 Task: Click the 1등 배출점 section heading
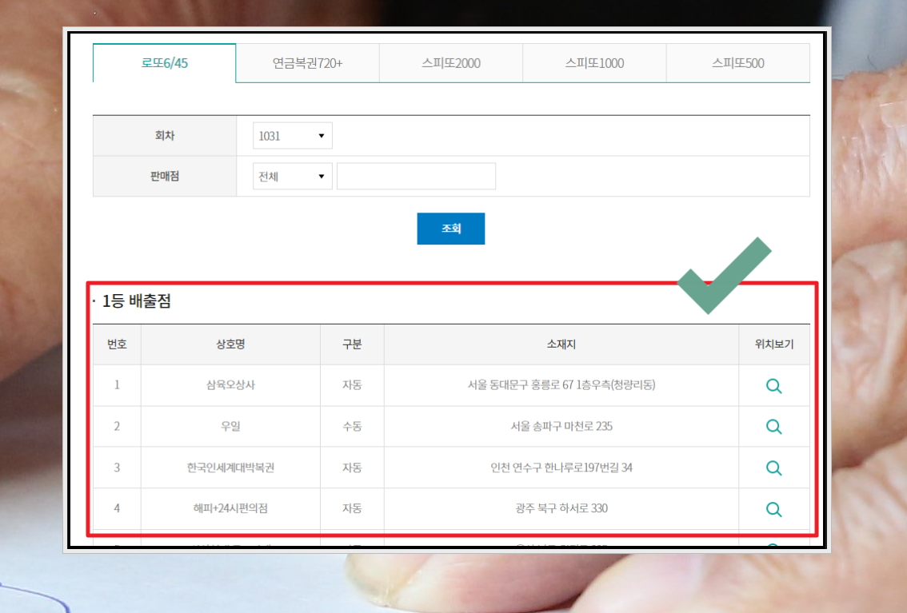[137, 301]
